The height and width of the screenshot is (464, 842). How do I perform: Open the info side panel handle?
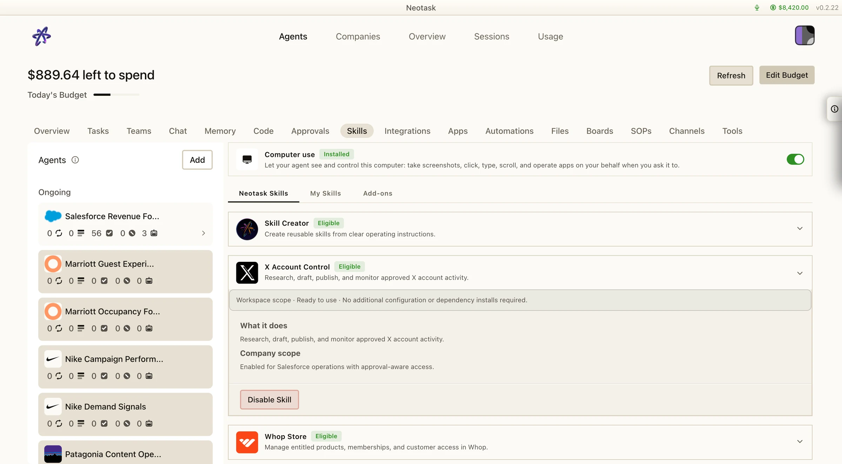835,109
